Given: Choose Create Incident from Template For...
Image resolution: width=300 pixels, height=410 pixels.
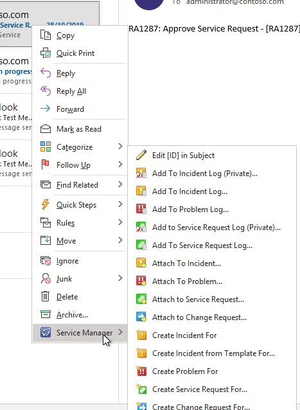Looking at the screenshot, I should 213,353.
